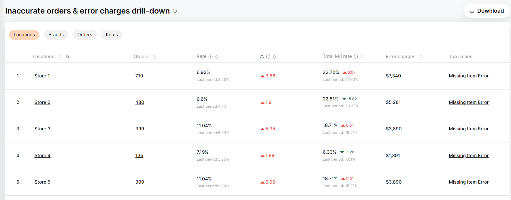
Task: Click the info icon next to Rate header
Action: click(210, 57)
